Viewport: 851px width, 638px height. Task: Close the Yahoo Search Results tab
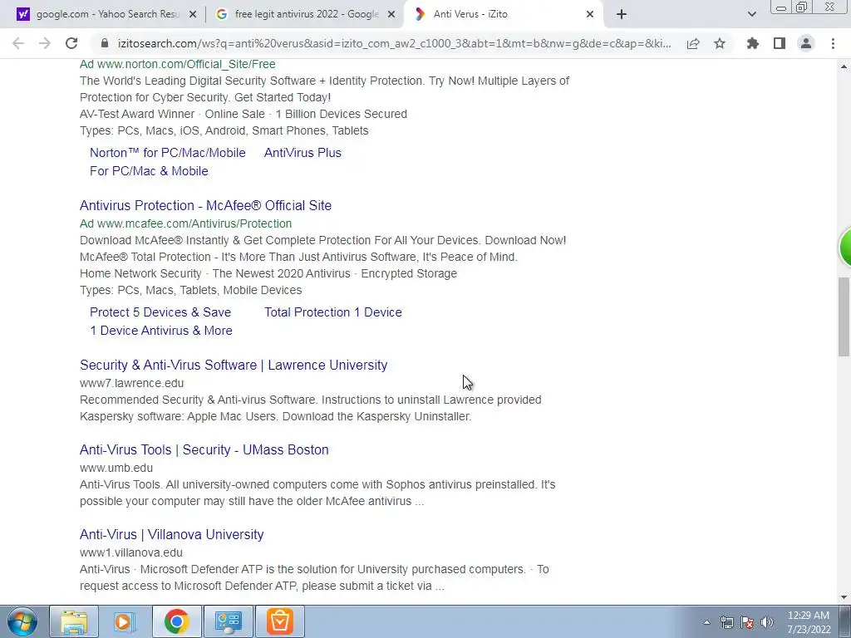coord(193,15)
